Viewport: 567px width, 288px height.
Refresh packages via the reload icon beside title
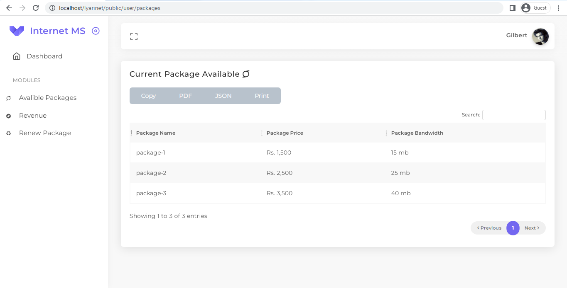pos(246,74)
